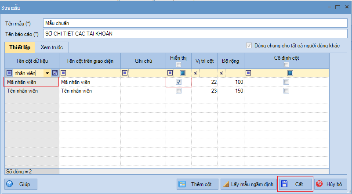Click the Tên cột trên giao diện header
Screen dimensions: 352x194
[90, 61]
